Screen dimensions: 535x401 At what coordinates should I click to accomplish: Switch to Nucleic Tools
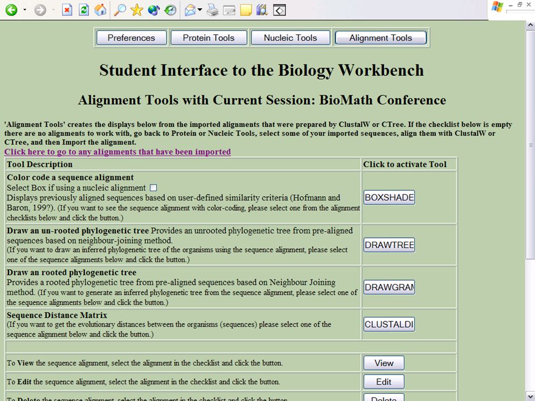pos(290,37)
